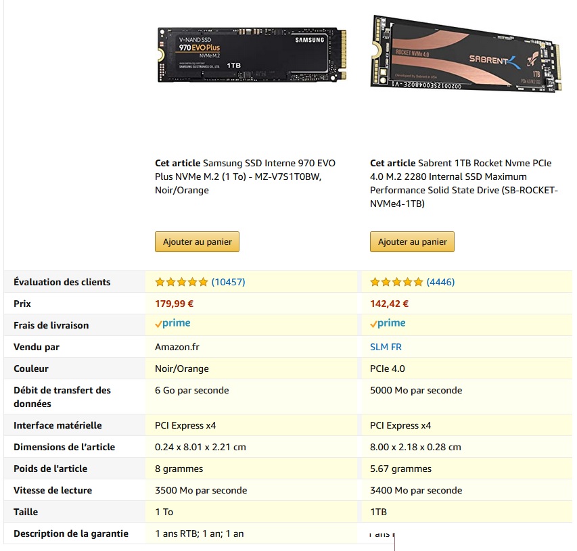Open the Sabrent Rocket SSD product image
This screenshot has width=577, height=551.
point(466,54)
